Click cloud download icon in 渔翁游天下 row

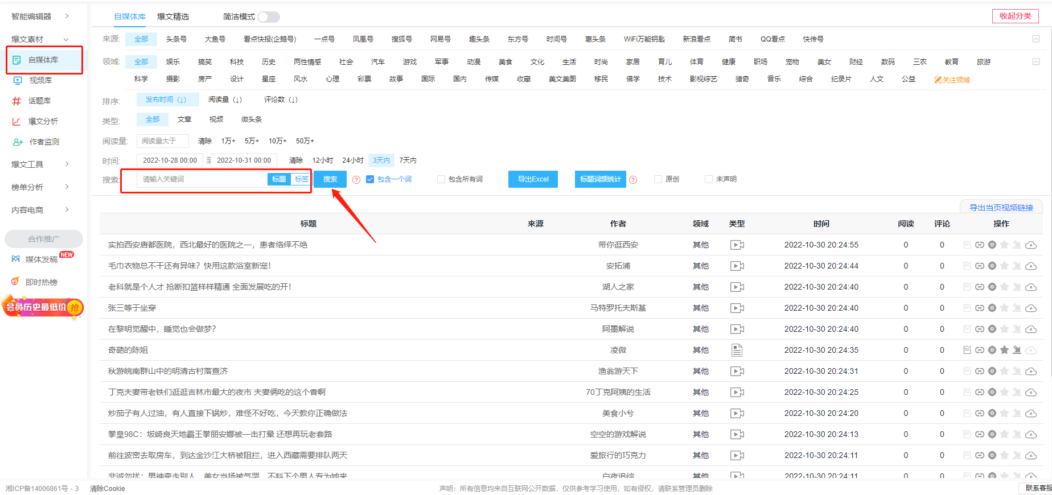pyautogui.click(x=1031, y=372)
